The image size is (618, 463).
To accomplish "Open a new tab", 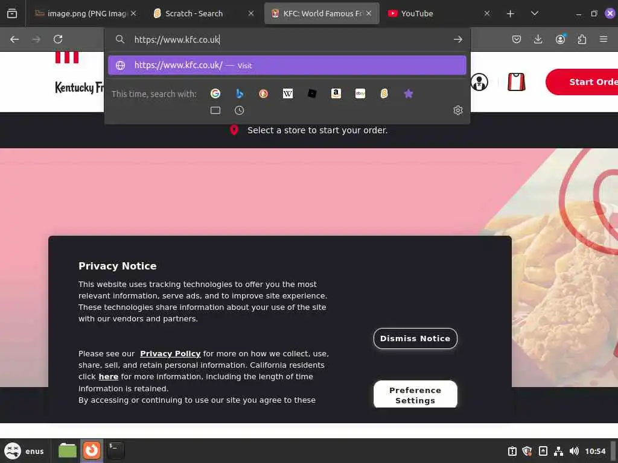I will click(511, 14).
